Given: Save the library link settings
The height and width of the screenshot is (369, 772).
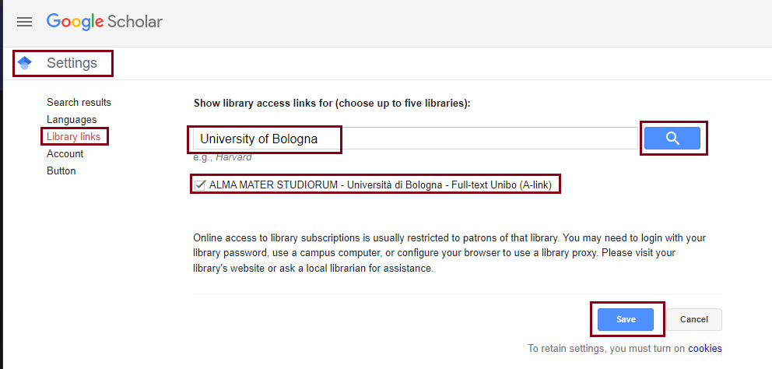Looking at the screenshot, I should (x=626, y=319).
